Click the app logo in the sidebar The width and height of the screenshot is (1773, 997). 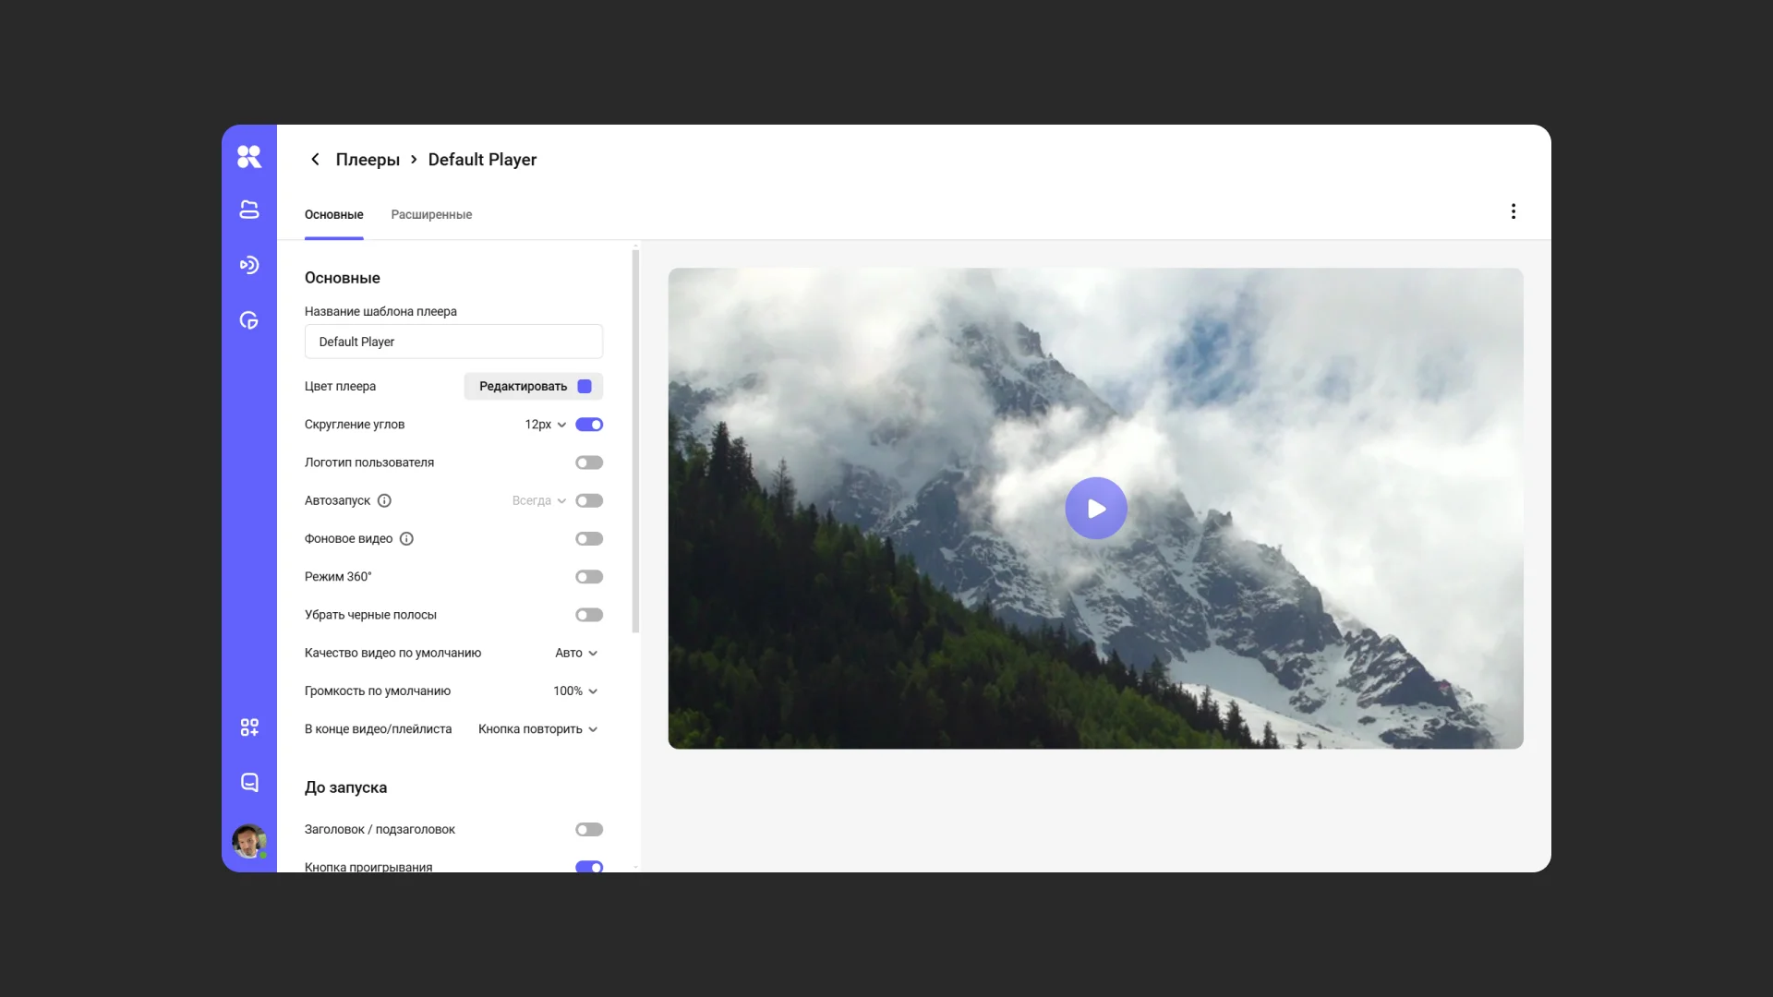(x=249, y=157)
